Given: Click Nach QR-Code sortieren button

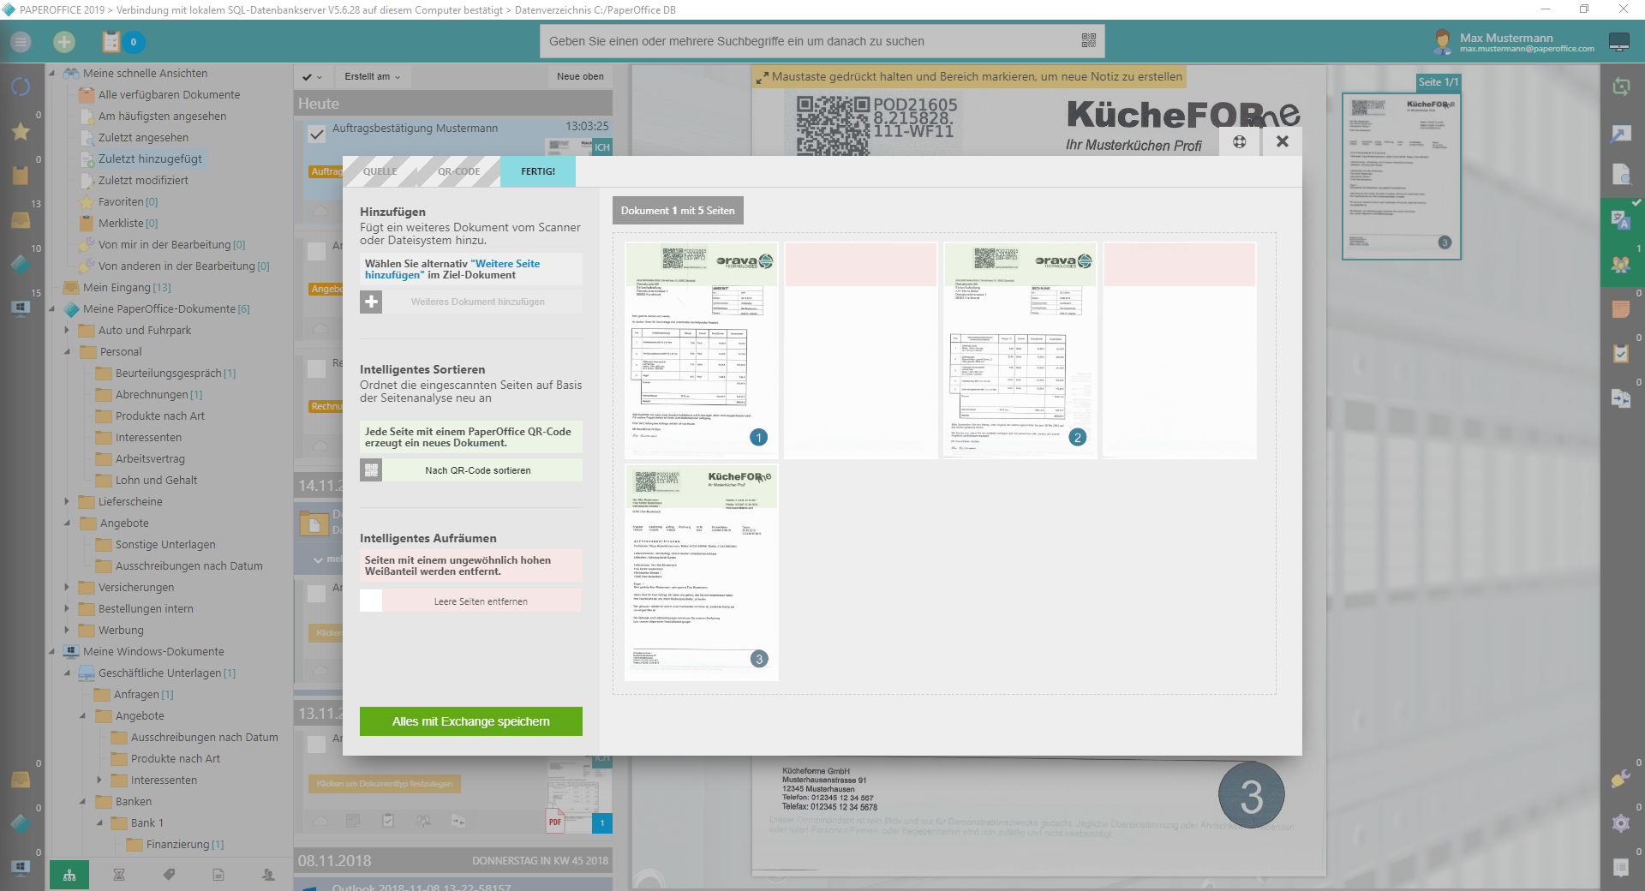Looking at the screenshot, I should [x=477, y=470].
